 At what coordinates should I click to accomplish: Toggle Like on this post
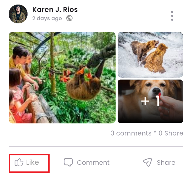point(29,163)
